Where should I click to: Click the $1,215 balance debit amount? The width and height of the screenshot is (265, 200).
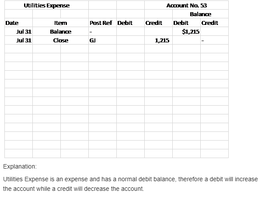tap(191, 32)
